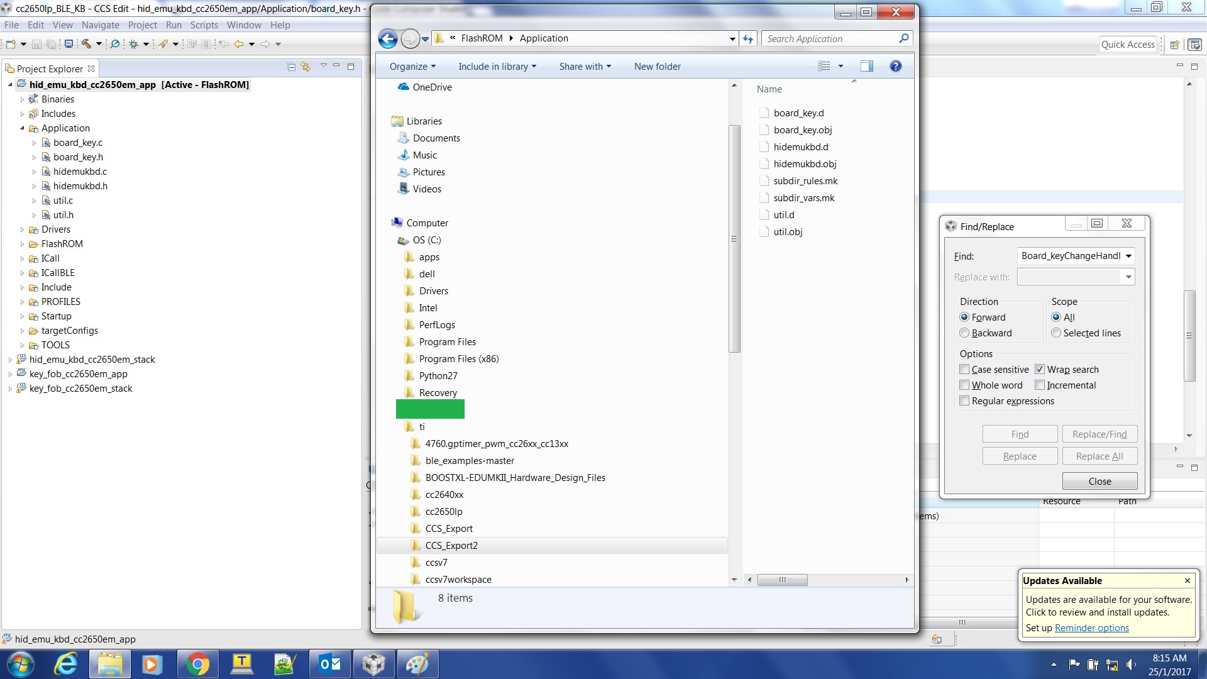Refresh the Application folder view
Viewport: 1207px width, 679px height.
[x=747, y=38]
